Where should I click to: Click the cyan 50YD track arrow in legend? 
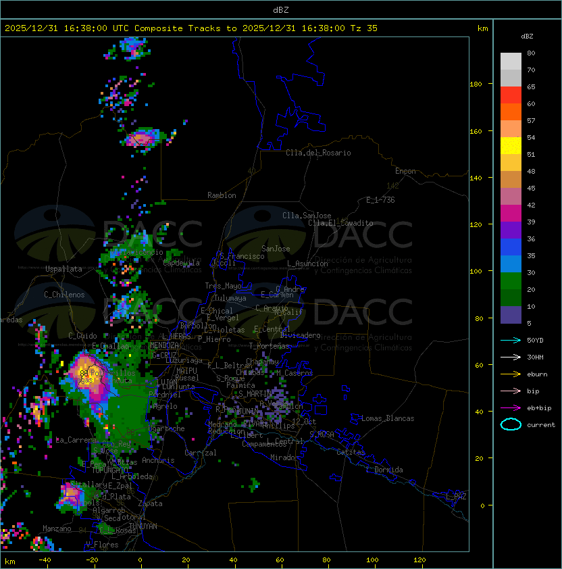[x=511, y=340]
